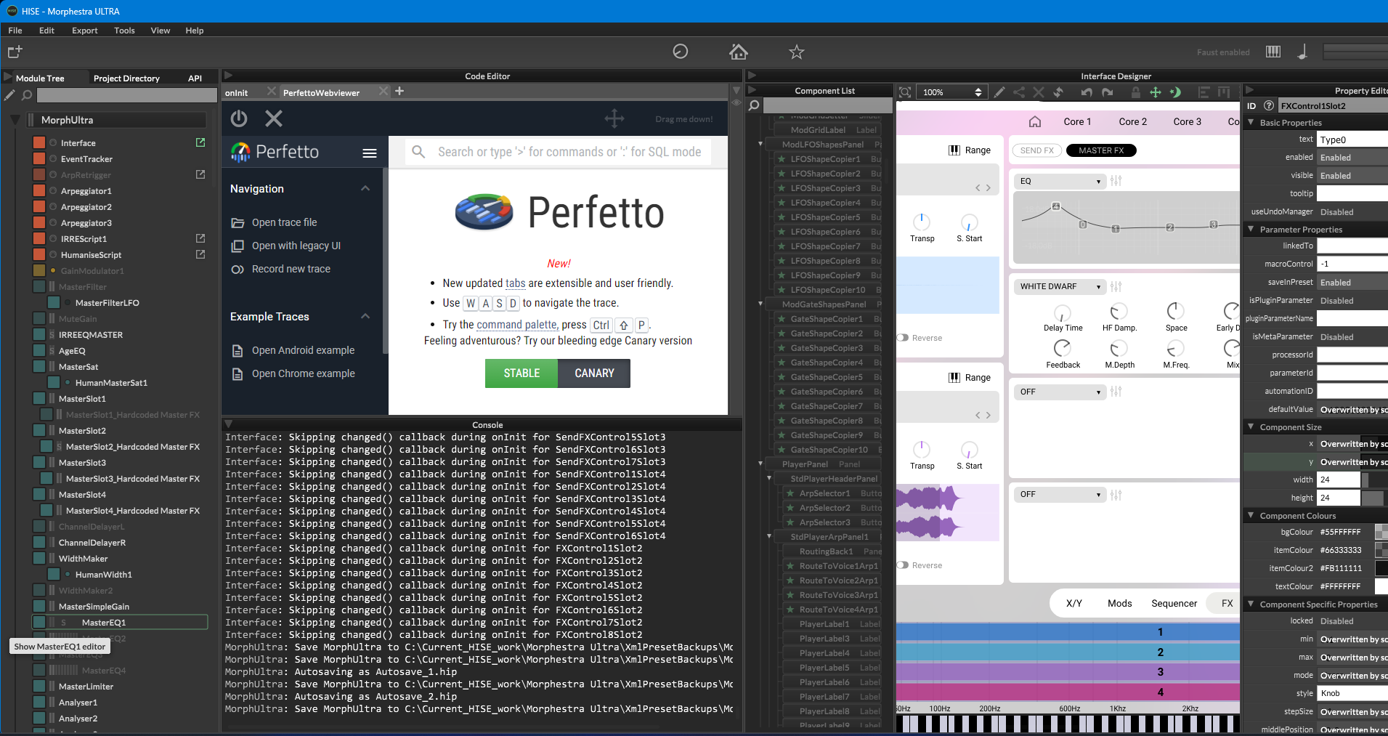This screenshot has width=1388, height=736.
Task: Toggle the MasterLimiter bypass square
Action: point(39,686)
